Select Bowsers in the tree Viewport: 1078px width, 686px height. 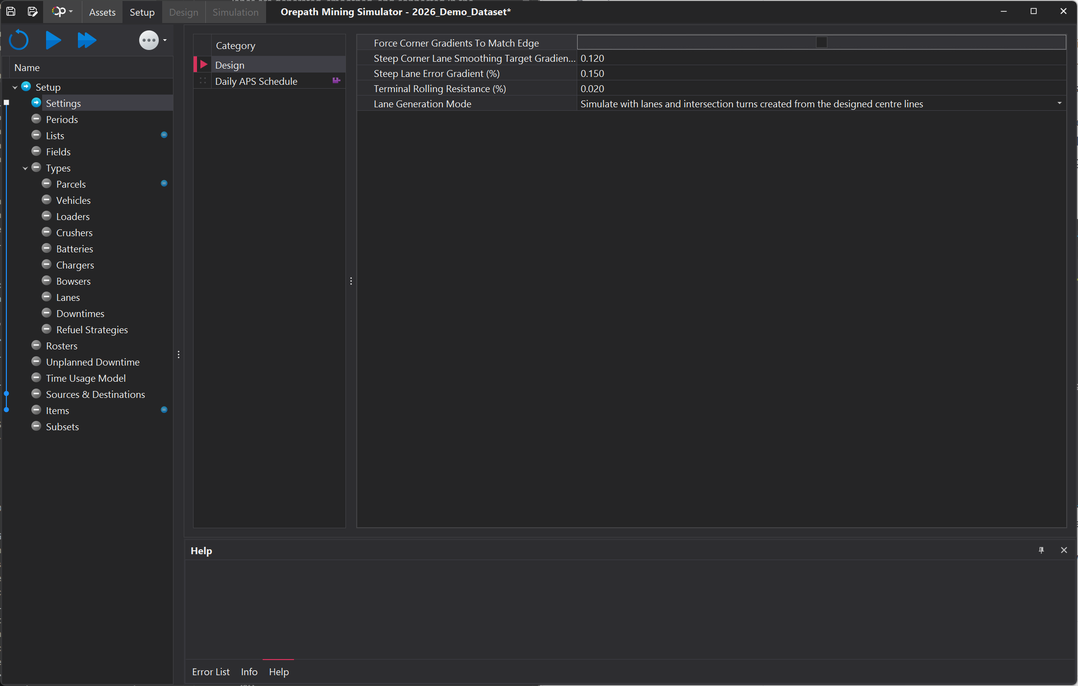click(x=73, y=281)
